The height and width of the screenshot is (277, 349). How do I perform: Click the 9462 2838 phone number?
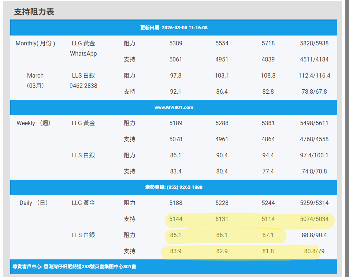pyautogui.click(x=83, y=86)
